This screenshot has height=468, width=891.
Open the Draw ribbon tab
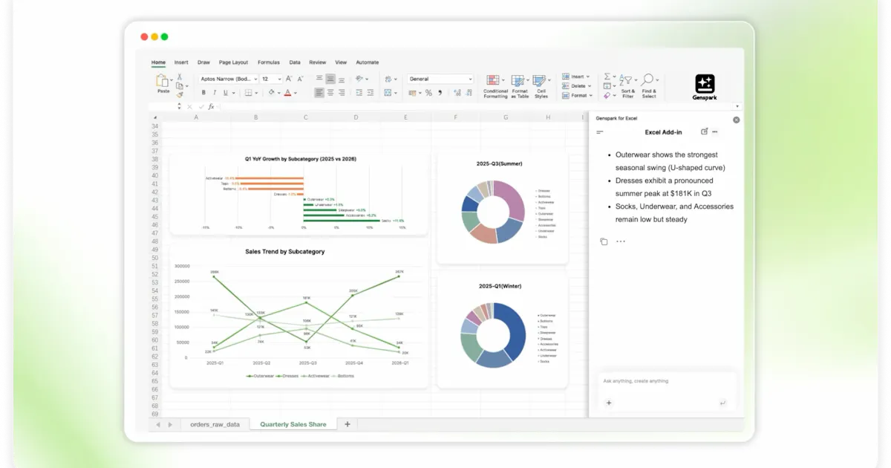tap(203, 62)
